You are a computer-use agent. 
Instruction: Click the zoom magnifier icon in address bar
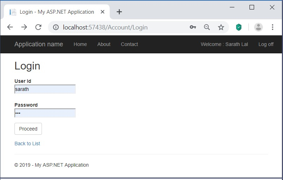pyautogui.click(x=207, y=27)
